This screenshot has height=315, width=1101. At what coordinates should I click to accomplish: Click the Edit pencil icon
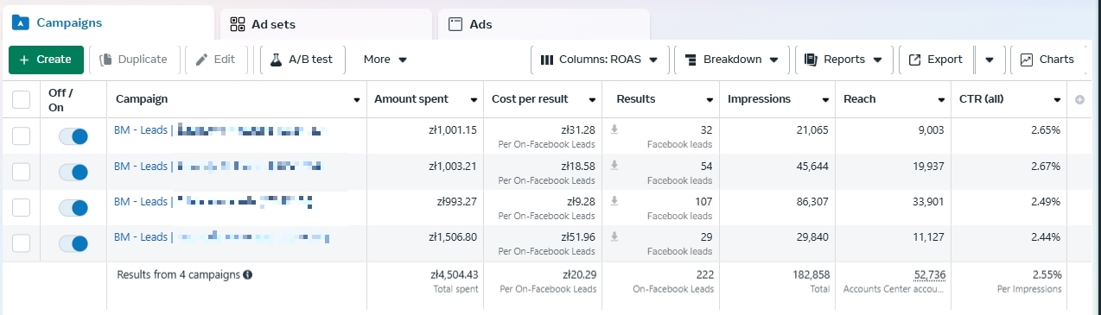pos(202,60)
